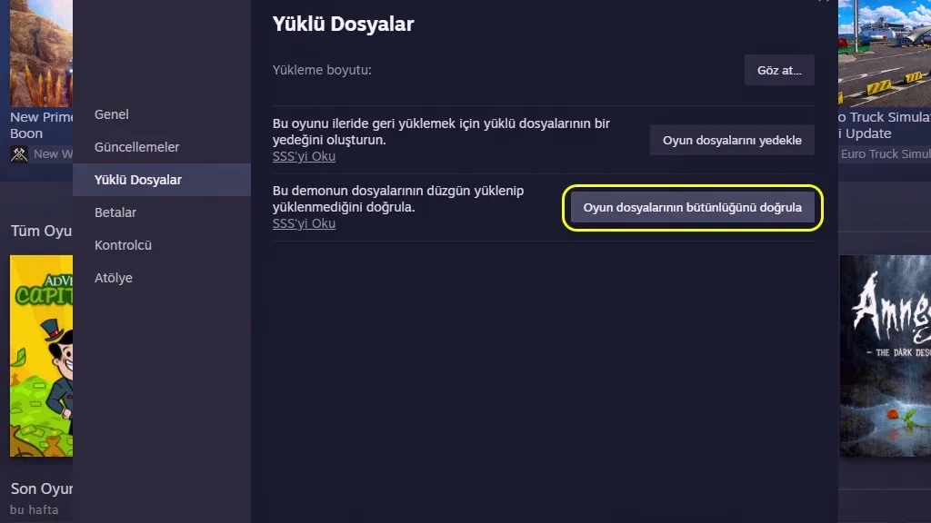
Task: Open the Euro Truck Simulator news image
Action: [x=885, y=54]
